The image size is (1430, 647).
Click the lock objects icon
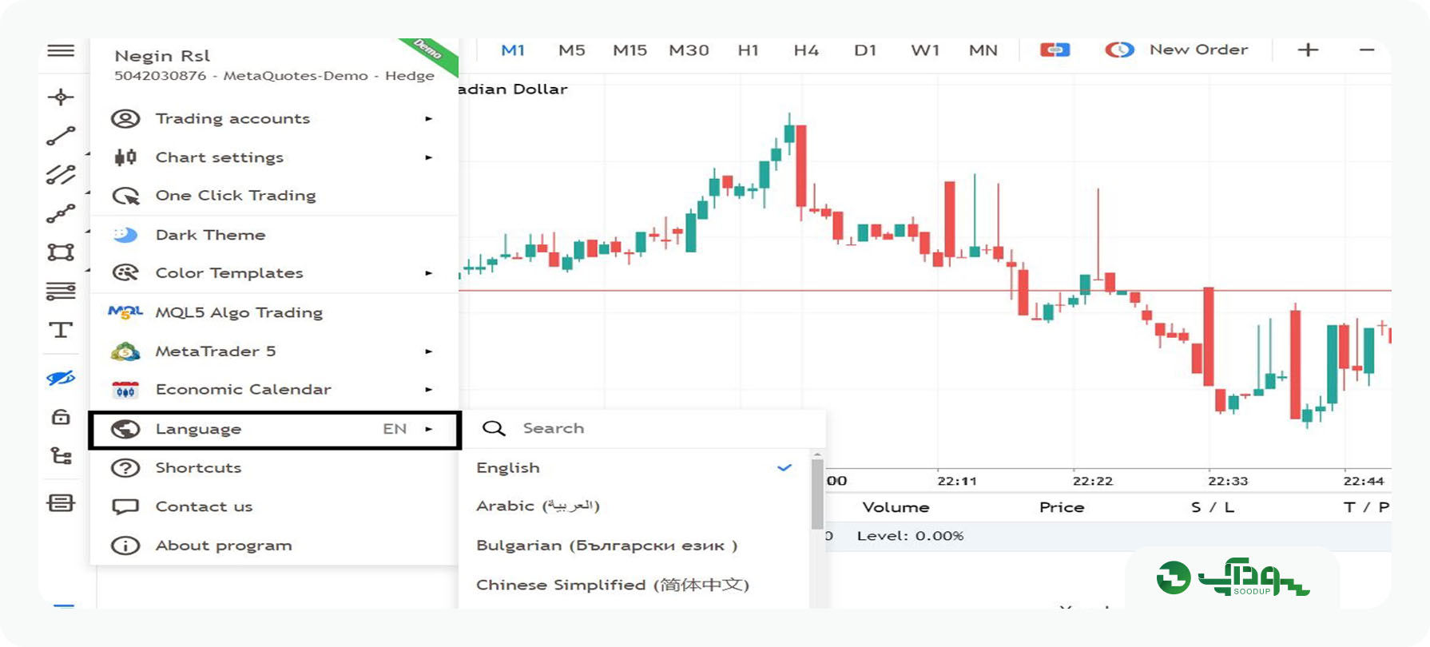[x=61, y=417]
